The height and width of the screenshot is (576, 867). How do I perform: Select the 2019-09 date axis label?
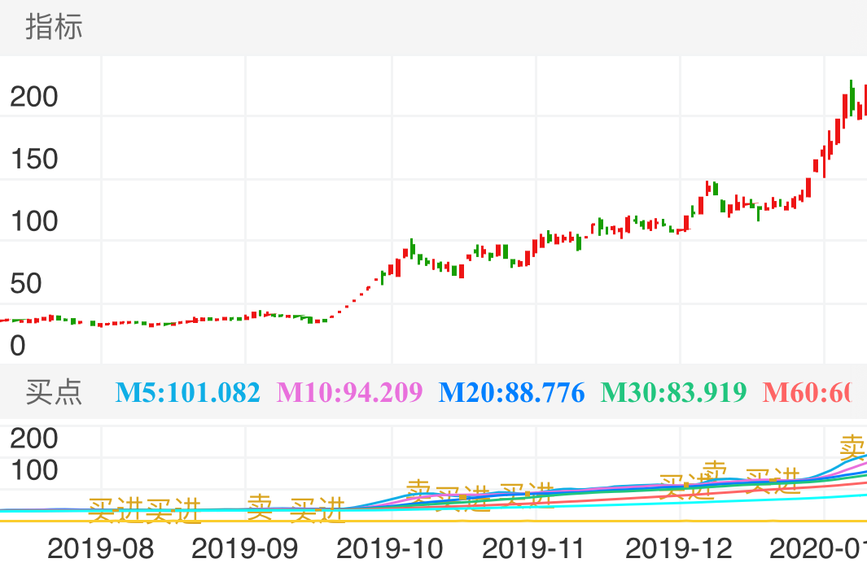coord(245,548)
